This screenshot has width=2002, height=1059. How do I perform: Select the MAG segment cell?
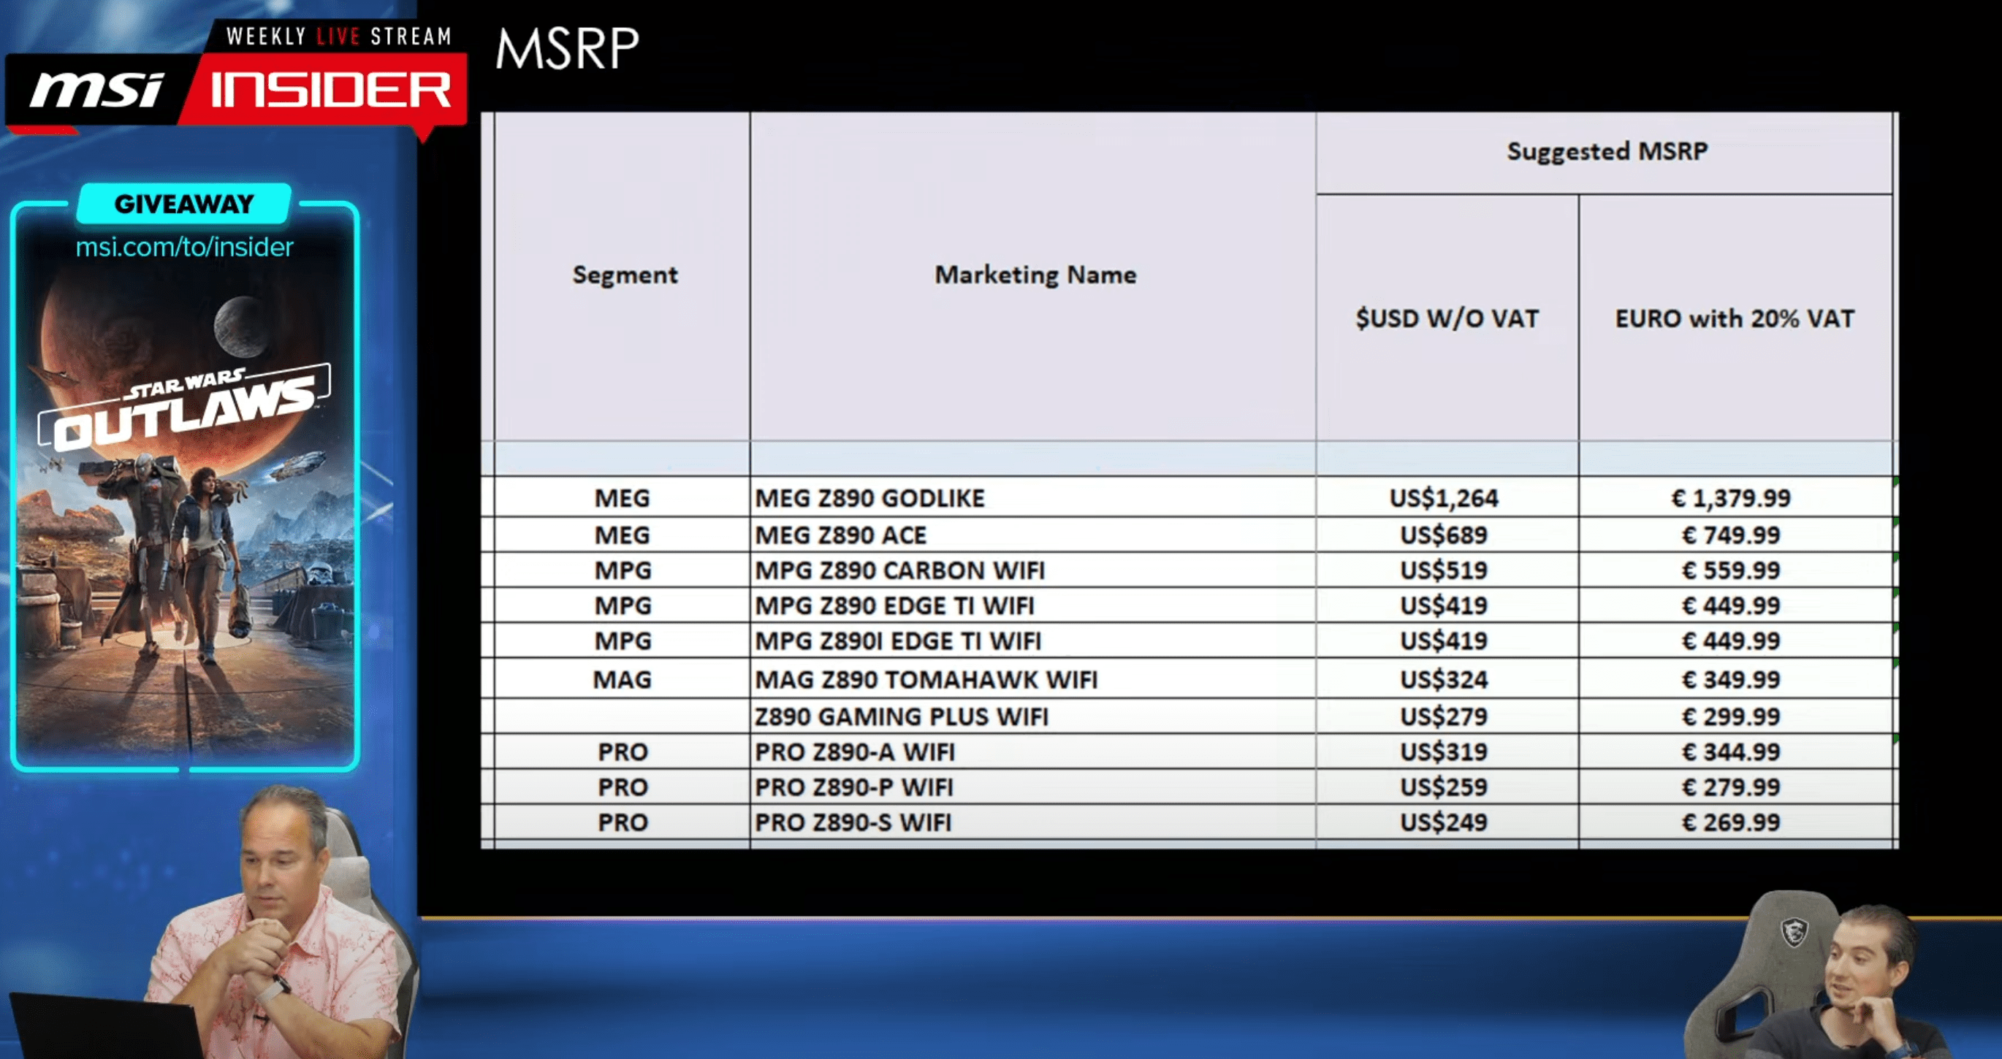pyautogui.click(x=622, y=679)
